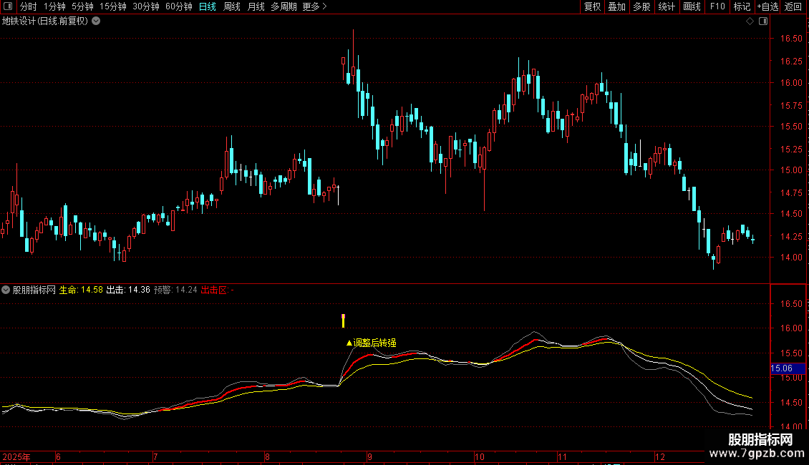This screenshot has width=809, height=465.
Task: Switch to 日线 daily chart
Action: (208, 6)
